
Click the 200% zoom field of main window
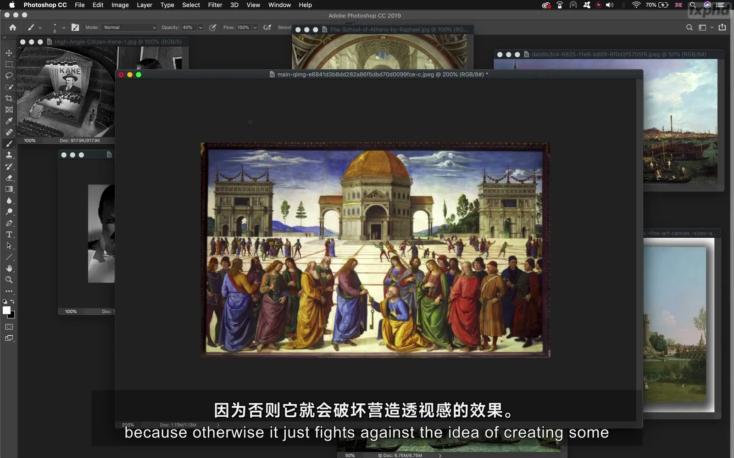tap(128, 425)
